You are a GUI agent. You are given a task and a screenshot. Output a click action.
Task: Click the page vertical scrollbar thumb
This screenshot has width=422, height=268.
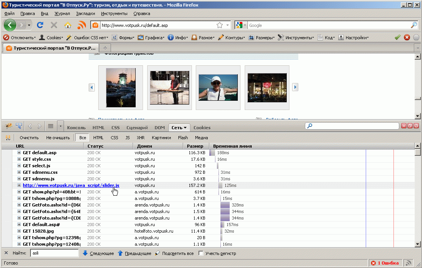418,98
